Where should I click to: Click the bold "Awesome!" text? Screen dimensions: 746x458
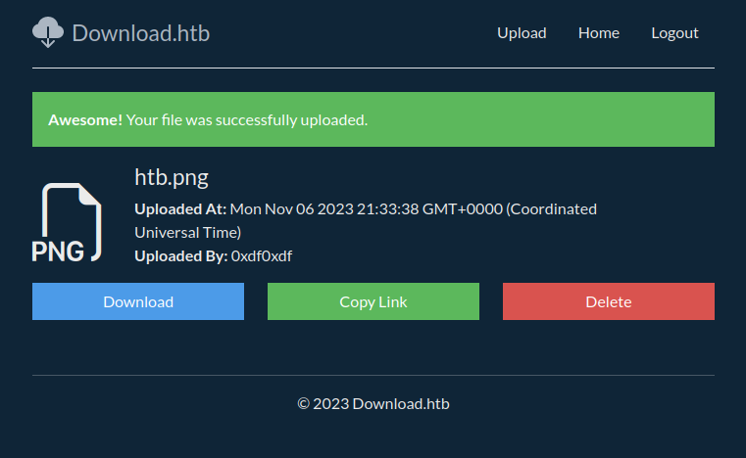[x=85, y=119]
